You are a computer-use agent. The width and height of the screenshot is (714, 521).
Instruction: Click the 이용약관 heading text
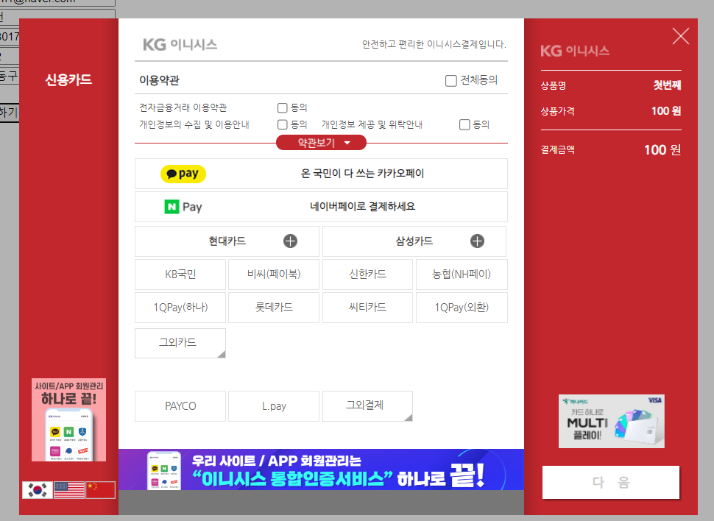click(x=160, y=81)
